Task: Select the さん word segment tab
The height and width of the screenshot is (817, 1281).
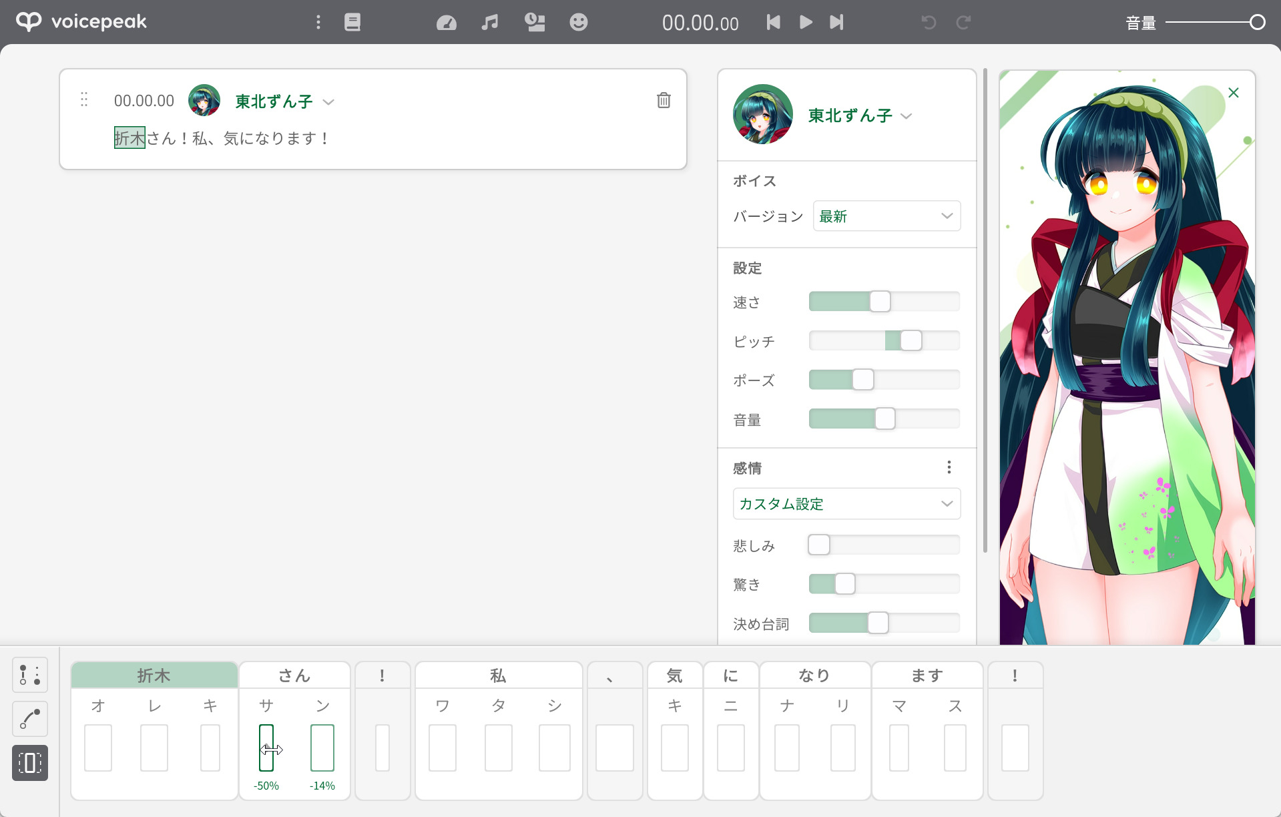Action: [294, 675]
